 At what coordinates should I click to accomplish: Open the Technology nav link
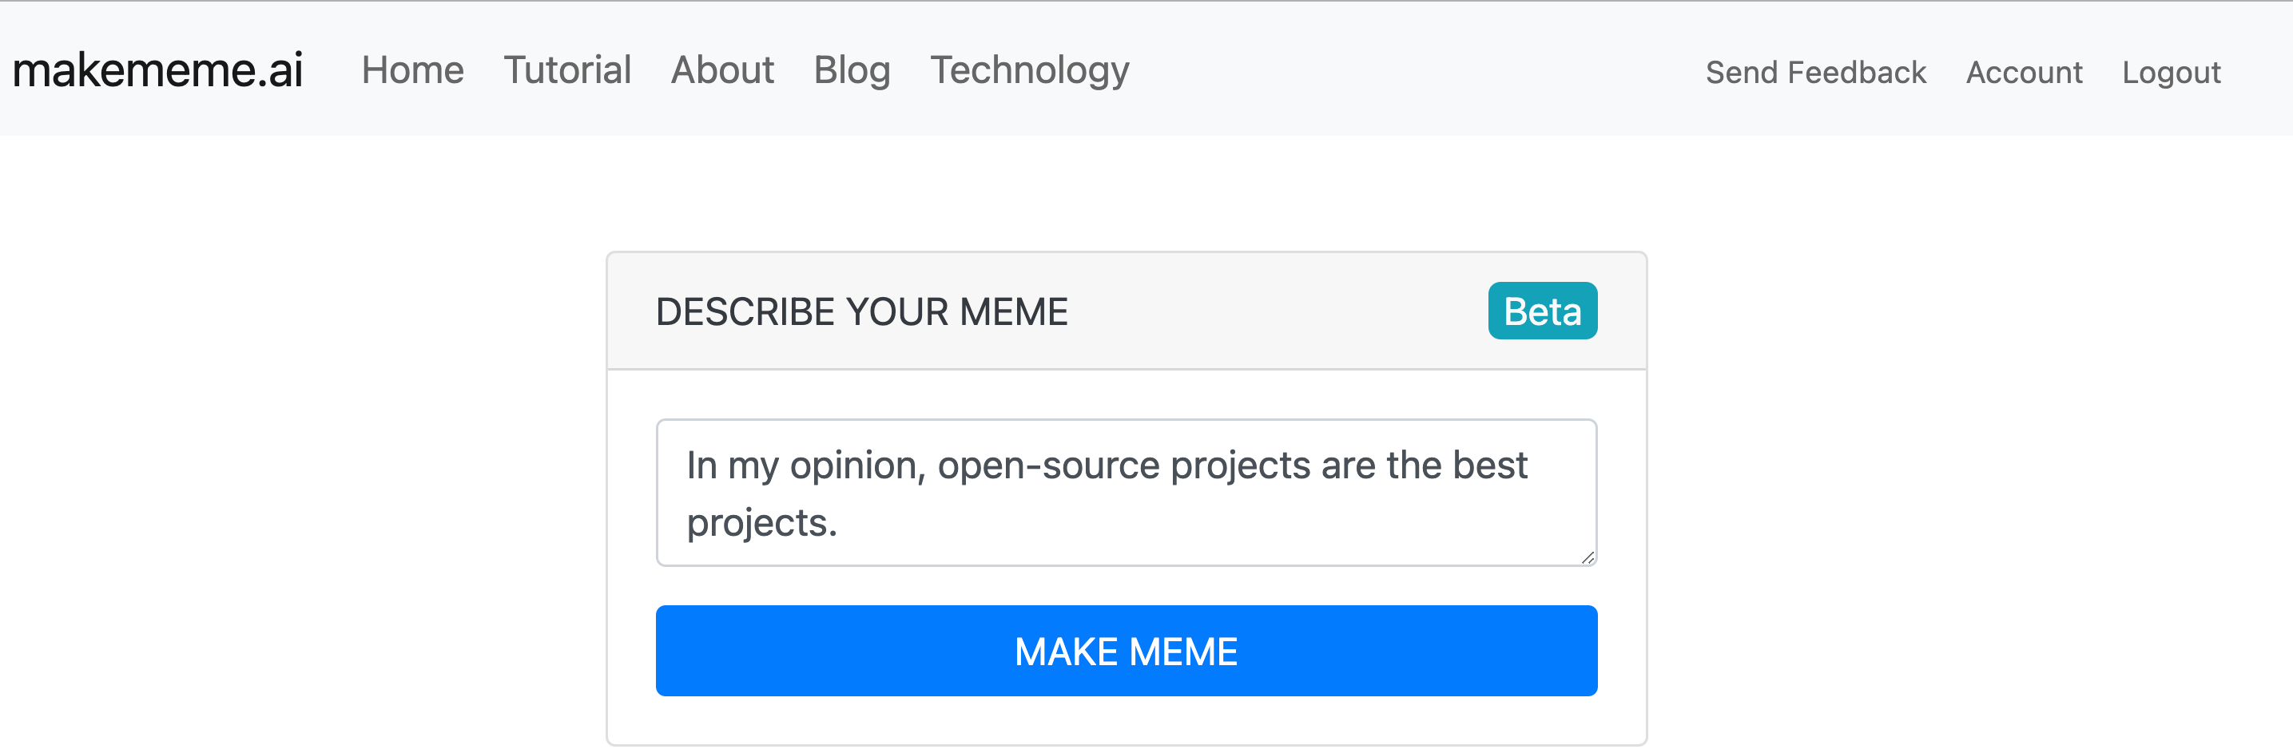[1029, 70]
